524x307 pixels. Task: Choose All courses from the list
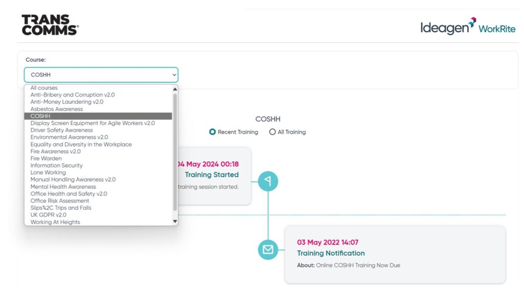tap(44, 88)
